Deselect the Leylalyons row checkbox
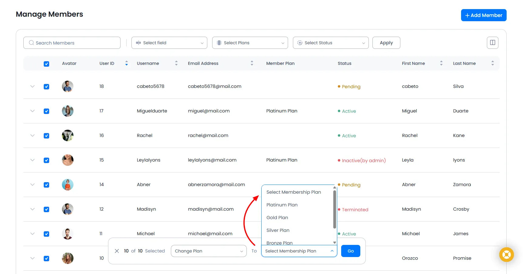523x274 pixels. point(46,160)
